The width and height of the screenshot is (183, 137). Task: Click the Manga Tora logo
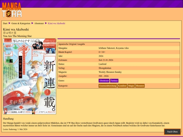(12, 10)
